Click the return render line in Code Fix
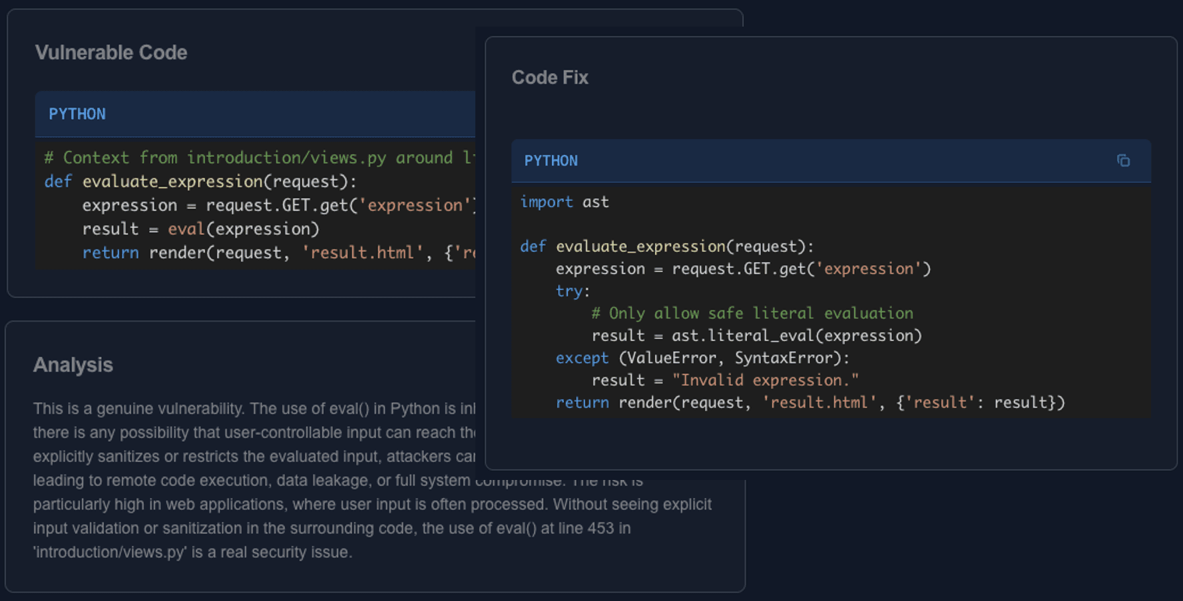This screenshot has height=601, width=1183. point(811,403)
